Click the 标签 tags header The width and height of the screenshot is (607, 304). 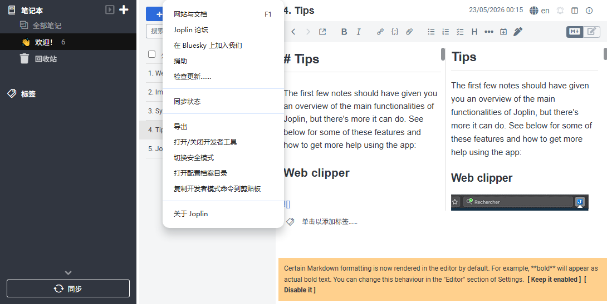(28, 93)
